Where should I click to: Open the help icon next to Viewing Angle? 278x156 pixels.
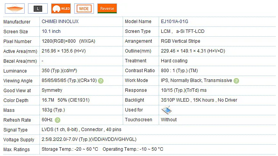coord(101,81)
